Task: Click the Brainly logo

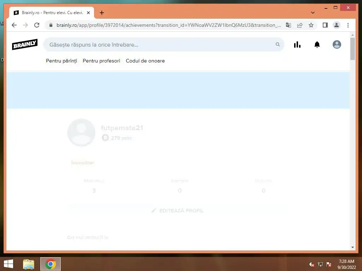Action: point(25,44)
